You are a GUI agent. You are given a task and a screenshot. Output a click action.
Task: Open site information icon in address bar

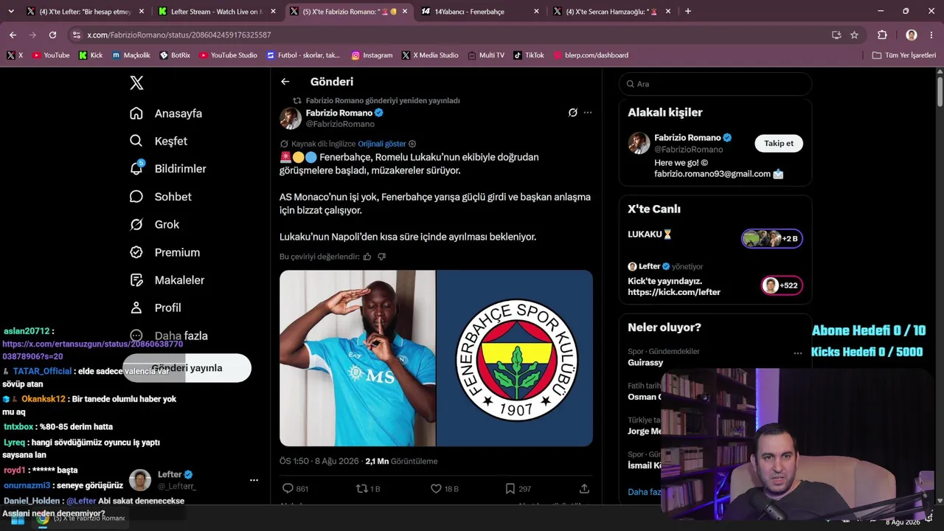point(77,35)
